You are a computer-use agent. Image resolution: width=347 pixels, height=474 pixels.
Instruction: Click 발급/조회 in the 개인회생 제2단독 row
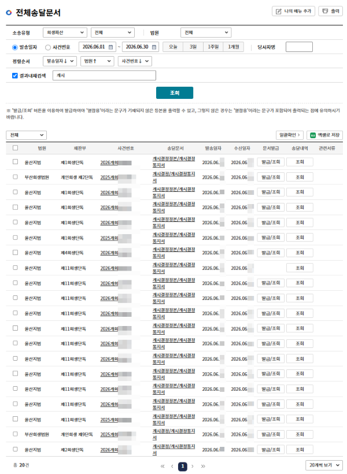click(x=271, y=177)
